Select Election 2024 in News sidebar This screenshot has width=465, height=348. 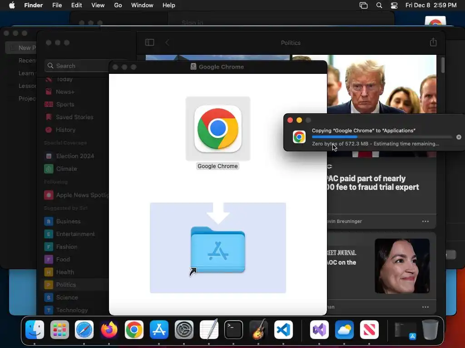pyautogui.click(x=75, y=156)
